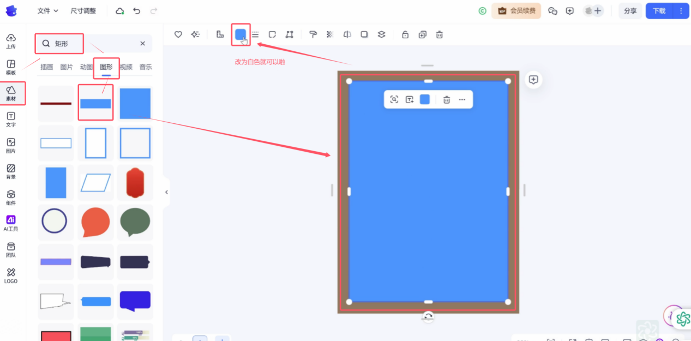Select the dark red line shape thumbnail
The width and height of the screenshot is (691, 341).
[x=56, y=104]
